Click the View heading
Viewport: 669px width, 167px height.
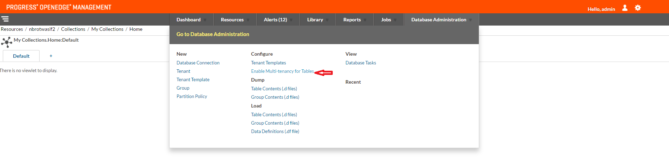click(351, 54)
